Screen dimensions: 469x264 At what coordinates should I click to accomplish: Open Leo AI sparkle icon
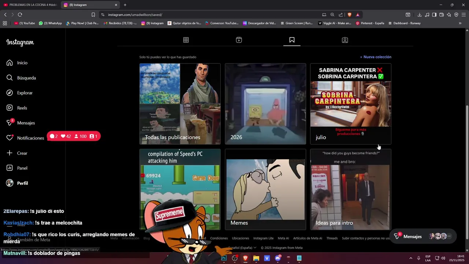tap(449, 15)
